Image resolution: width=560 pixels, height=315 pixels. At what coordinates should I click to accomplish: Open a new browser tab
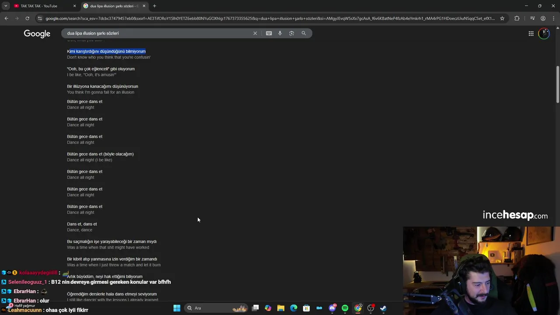(x=154, y=6)
